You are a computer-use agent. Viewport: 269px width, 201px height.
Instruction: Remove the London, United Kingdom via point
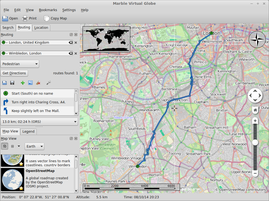(x=76, y=43)
